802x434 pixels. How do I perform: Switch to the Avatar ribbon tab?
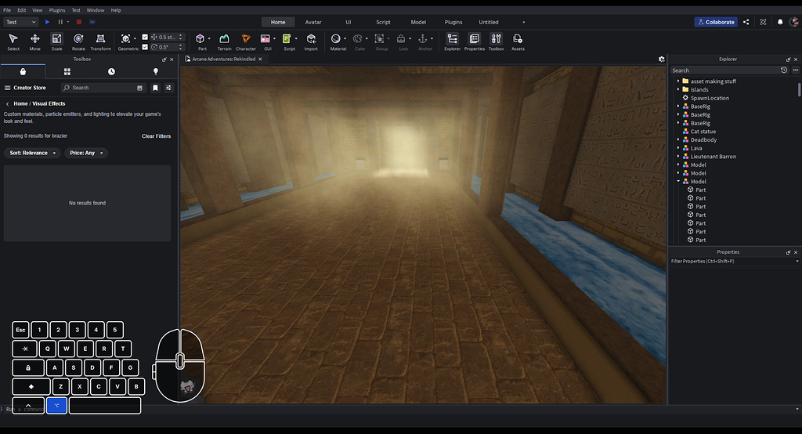point(313,22)
